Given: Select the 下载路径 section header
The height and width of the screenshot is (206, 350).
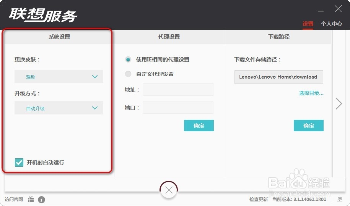Looking at the screenshot, I should pyautogui.click(x=278, y=37).
